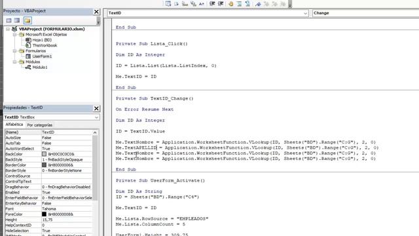This screenshot has height=236, width=419.
Task: Close the Propiedades - TextID panel
Action: click(96, 108)
